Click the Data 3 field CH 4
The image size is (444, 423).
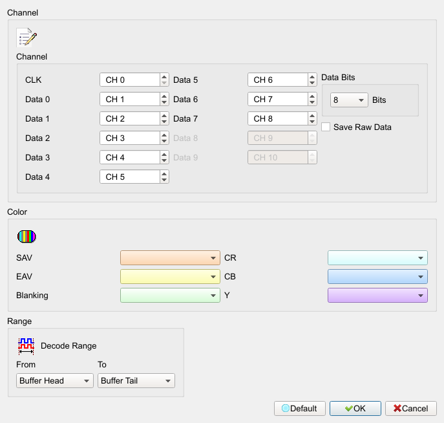130,158
